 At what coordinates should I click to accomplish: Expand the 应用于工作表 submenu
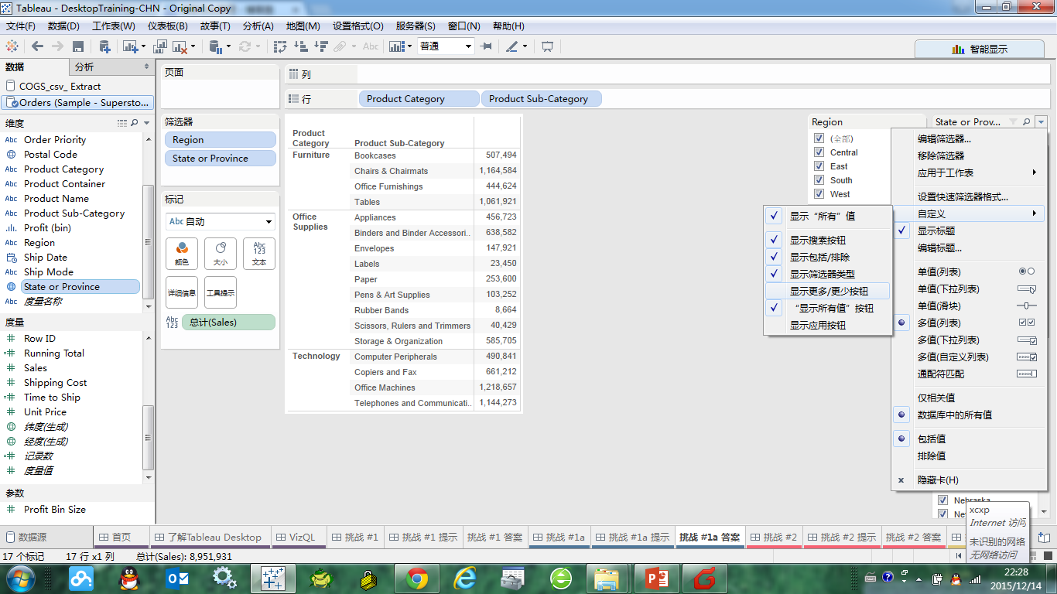tap(969, 172)
